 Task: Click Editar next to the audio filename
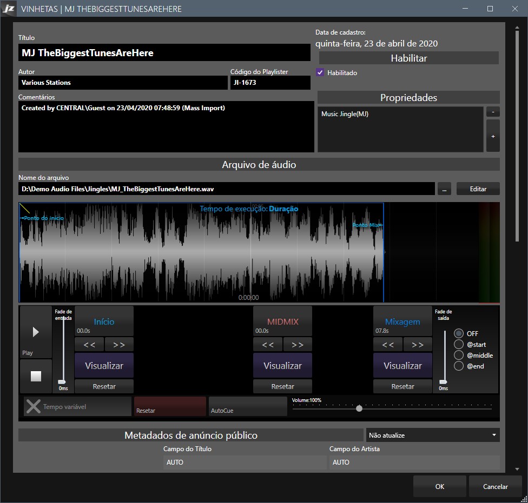coord(478,189)
